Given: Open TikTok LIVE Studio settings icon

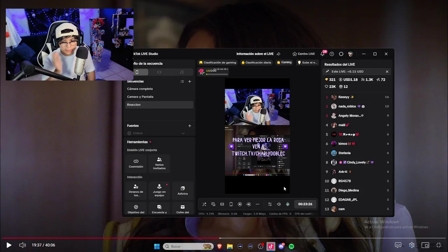Looking at the screenshot, I should pos(341,54).
